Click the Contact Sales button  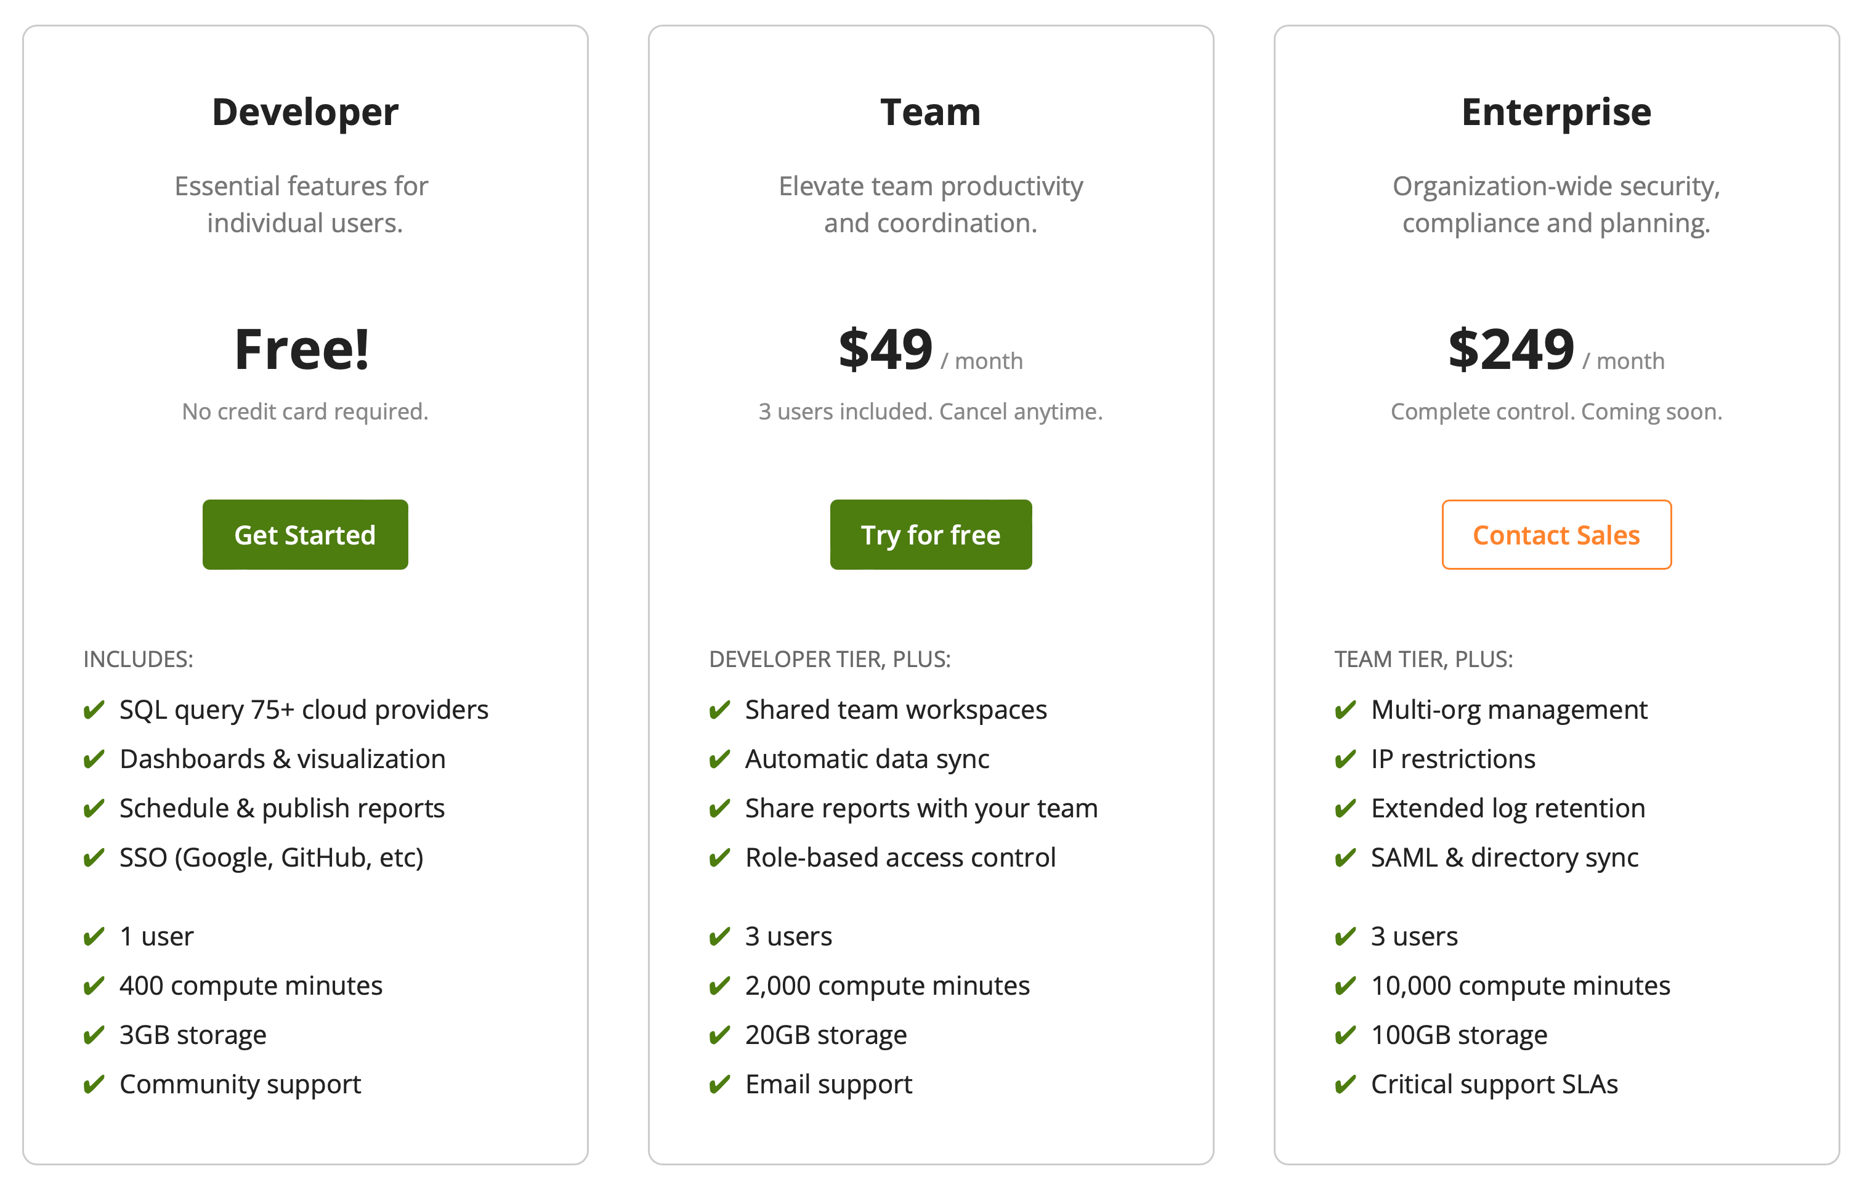click(x=1557, y=535)
